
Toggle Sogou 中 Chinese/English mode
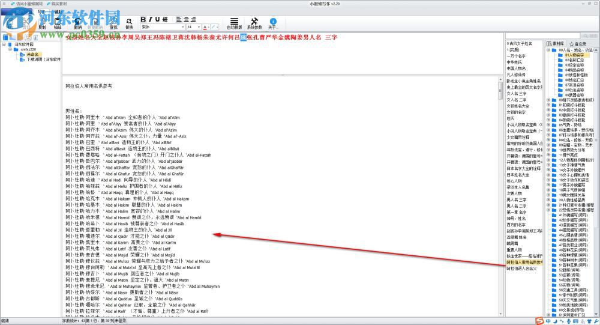(x=548, y=321)
